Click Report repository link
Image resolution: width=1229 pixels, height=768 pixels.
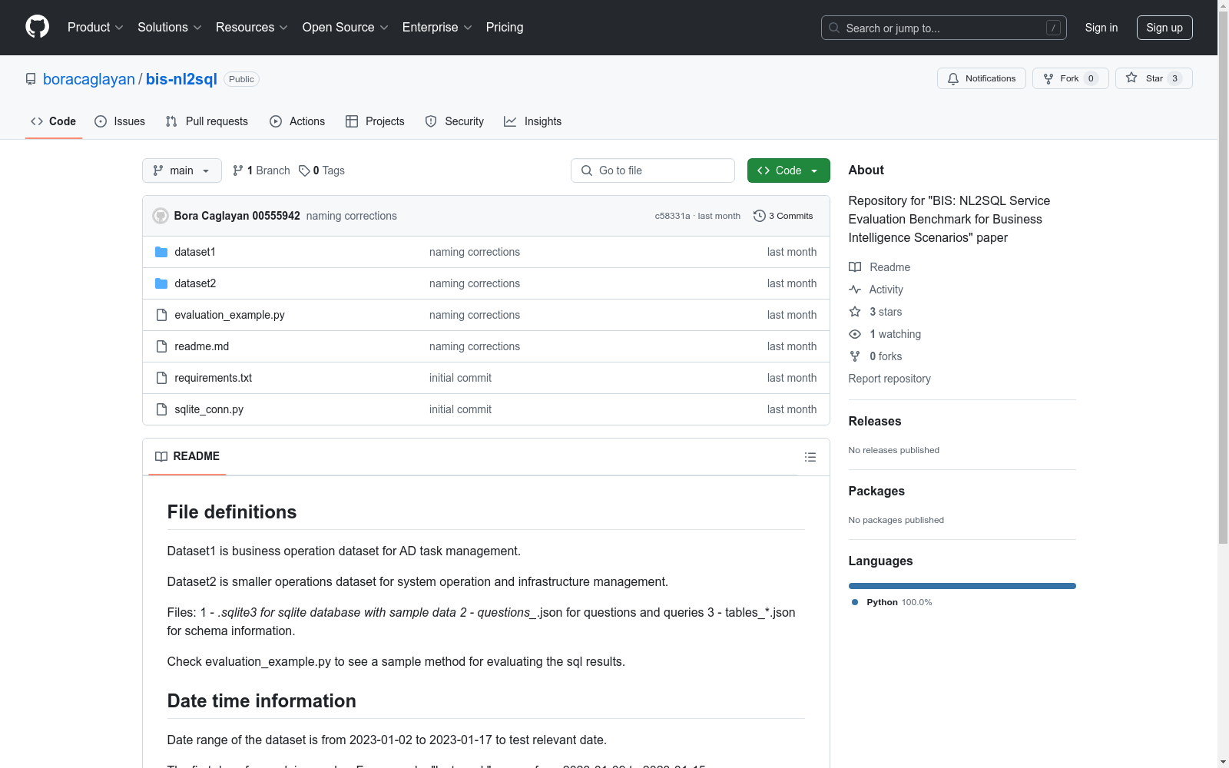[x=889, y=379]
